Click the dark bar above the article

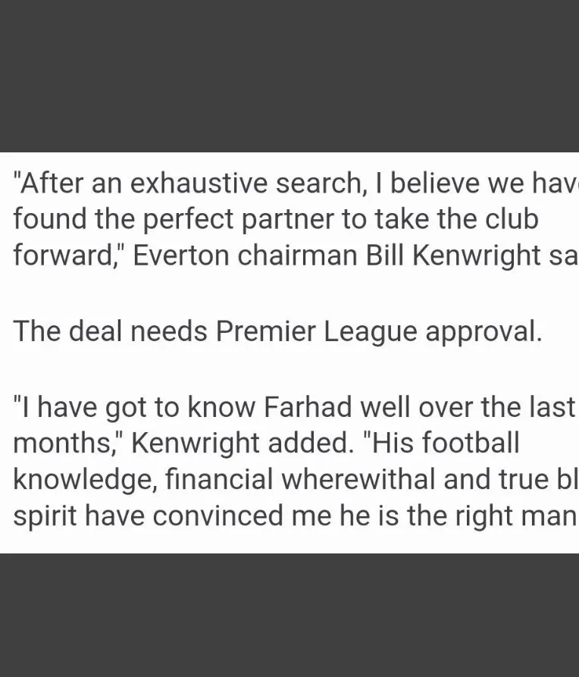click(289, 76)
